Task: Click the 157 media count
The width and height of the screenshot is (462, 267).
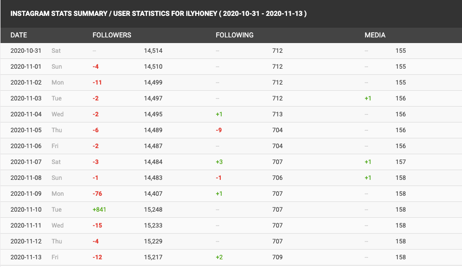Action: pyautogui.click(x=400, y=162)
